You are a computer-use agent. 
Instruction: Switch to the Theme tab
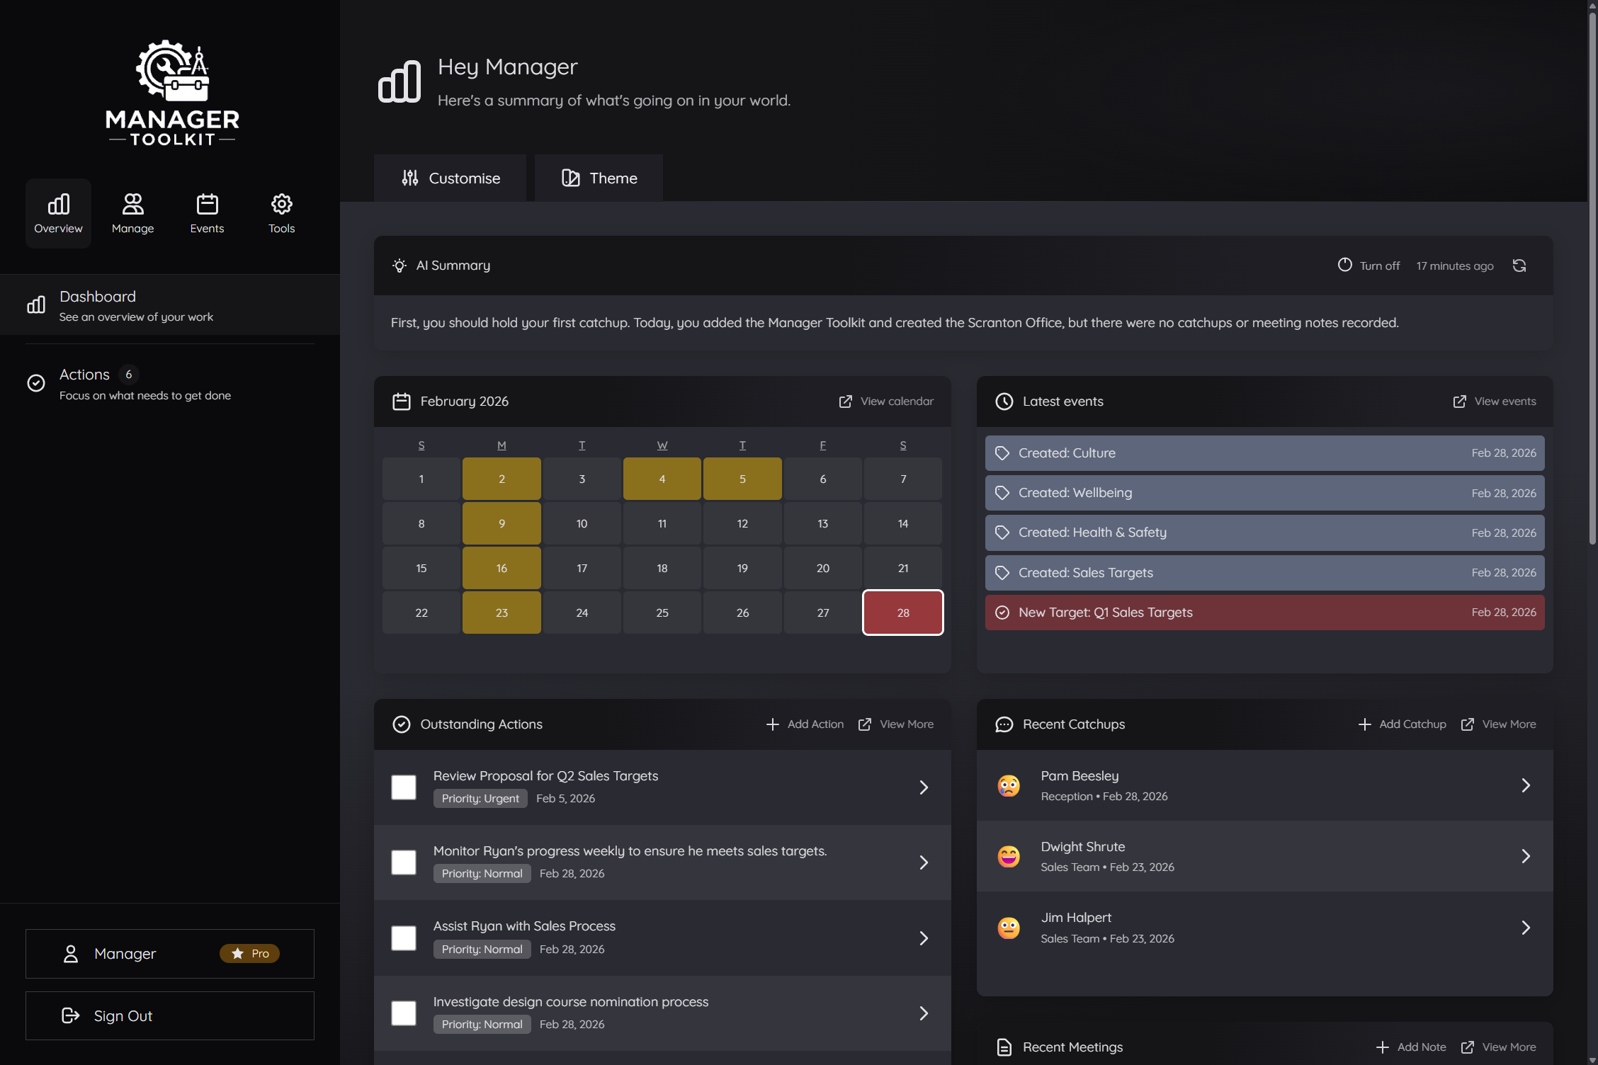599,178
